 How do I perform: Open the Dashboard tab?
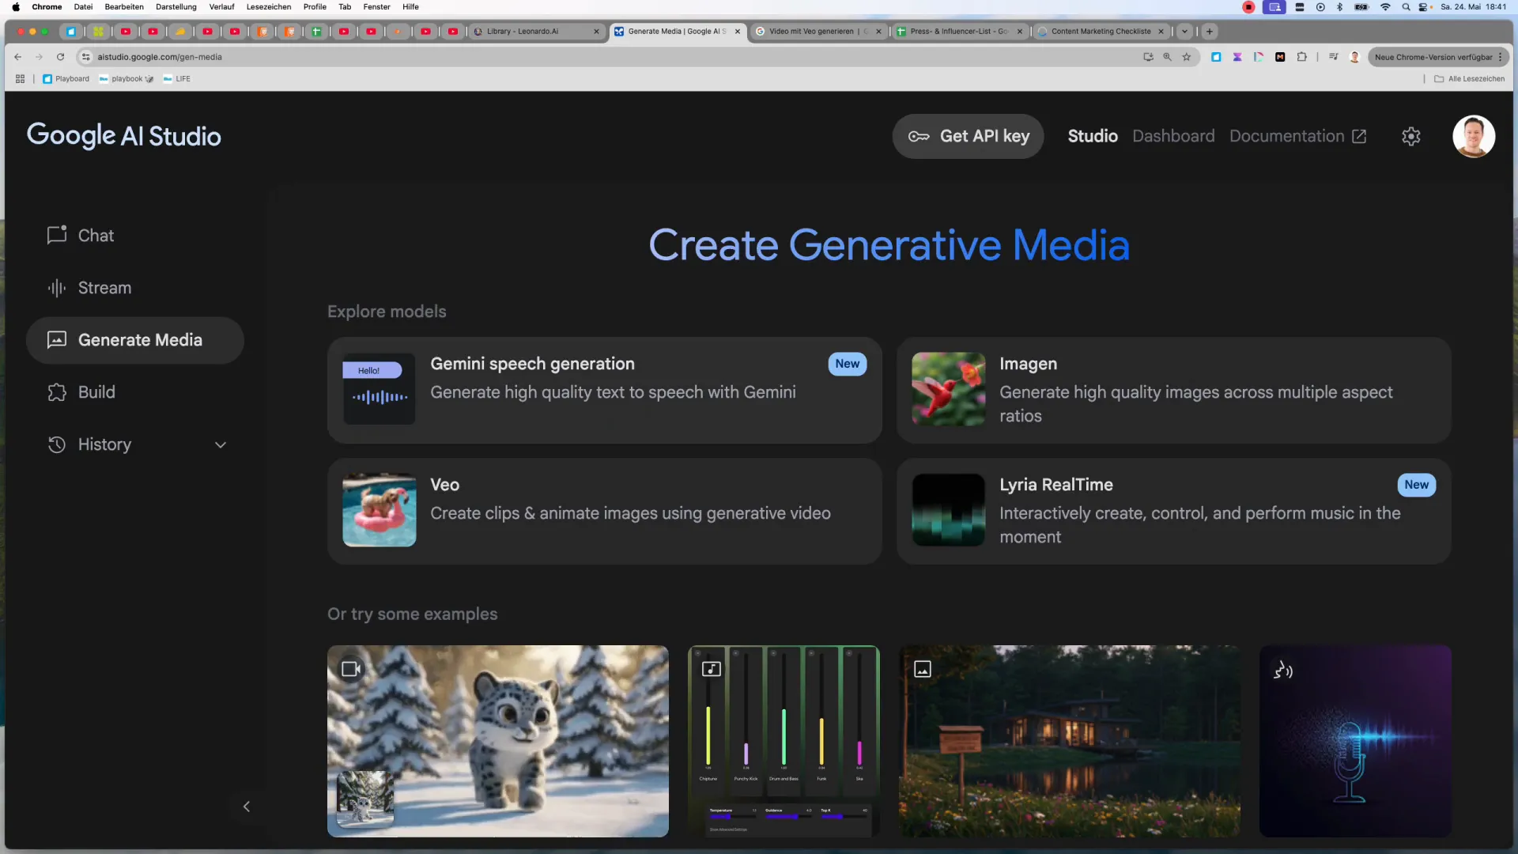pos(1173,136)
